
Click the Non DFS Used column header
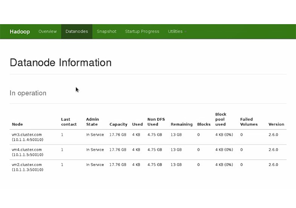[x=156, y=122]
